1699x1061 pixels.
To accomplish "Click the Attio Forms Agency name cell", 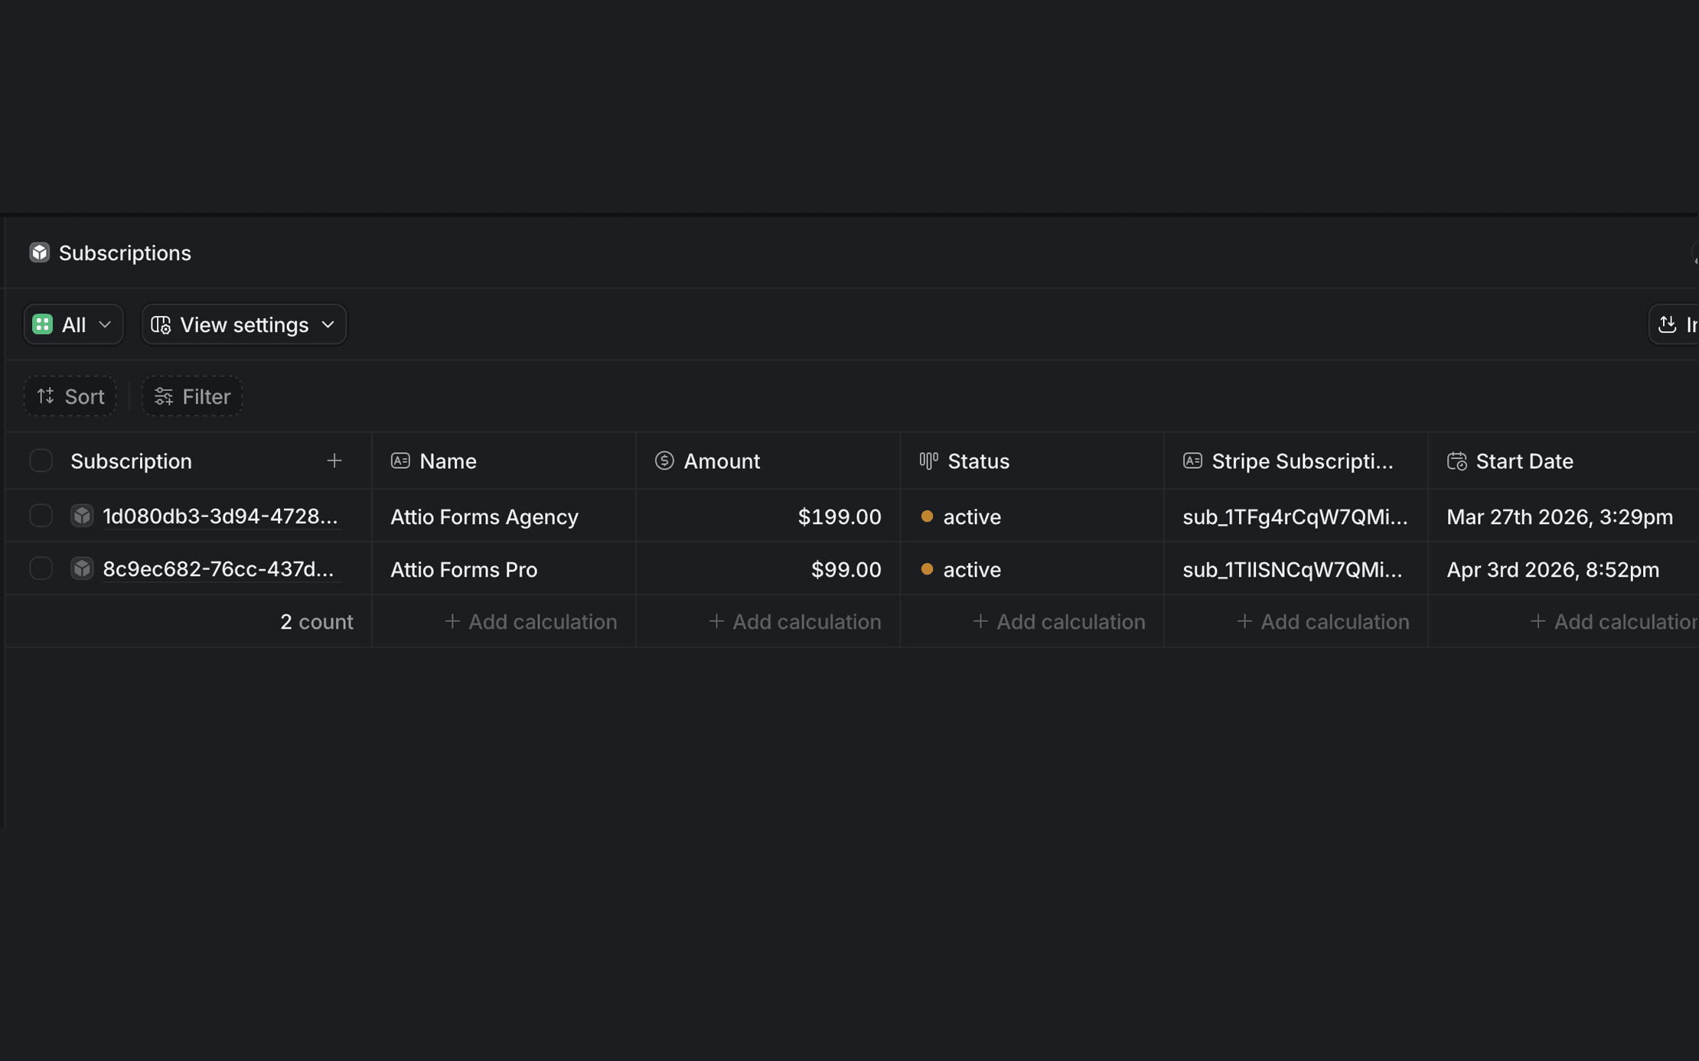I will click(x=504, y=516).
